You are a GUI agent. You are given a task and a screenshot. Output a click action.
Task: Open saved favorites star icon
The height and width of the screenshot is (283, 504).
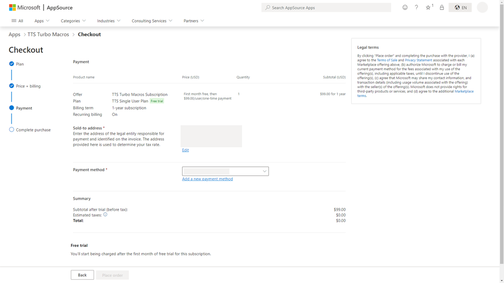tap(428, 7)
